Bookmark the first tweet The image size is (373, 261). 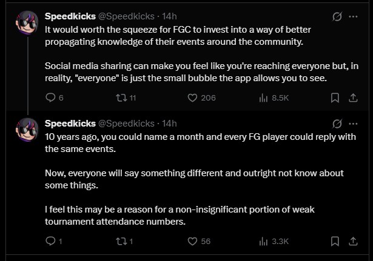(x=334, y=97)
